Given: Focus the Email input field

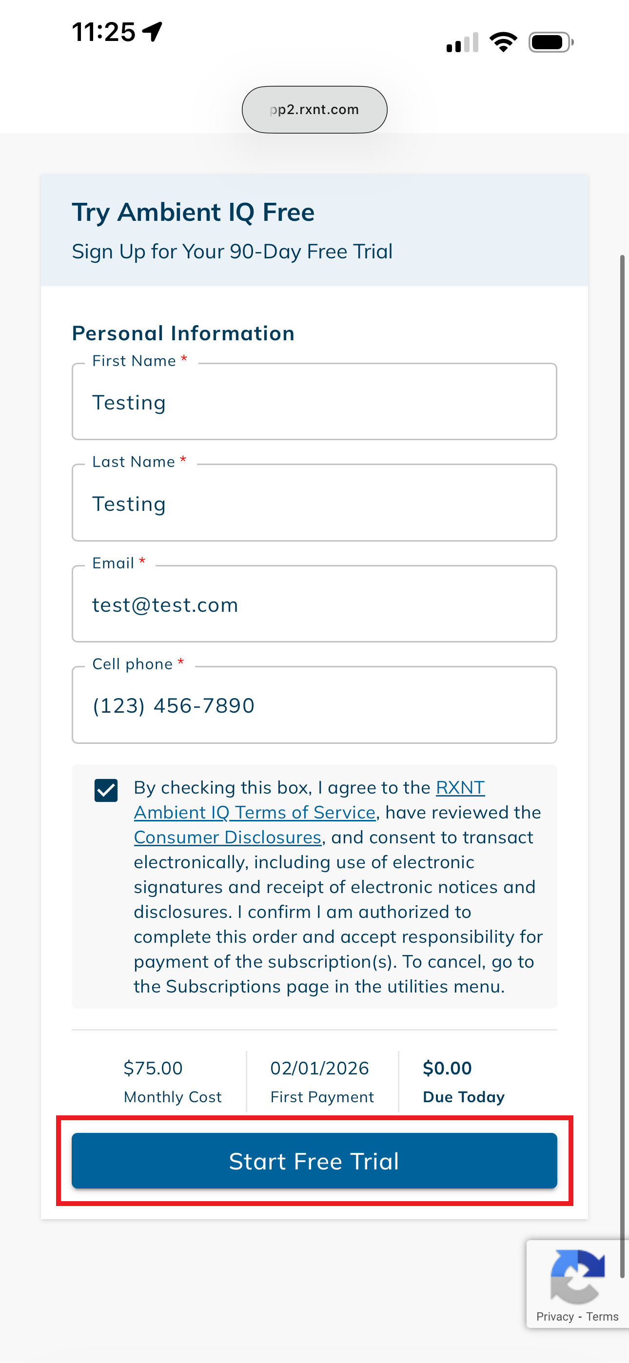Looking at the screenshot, I should [314, 604].
